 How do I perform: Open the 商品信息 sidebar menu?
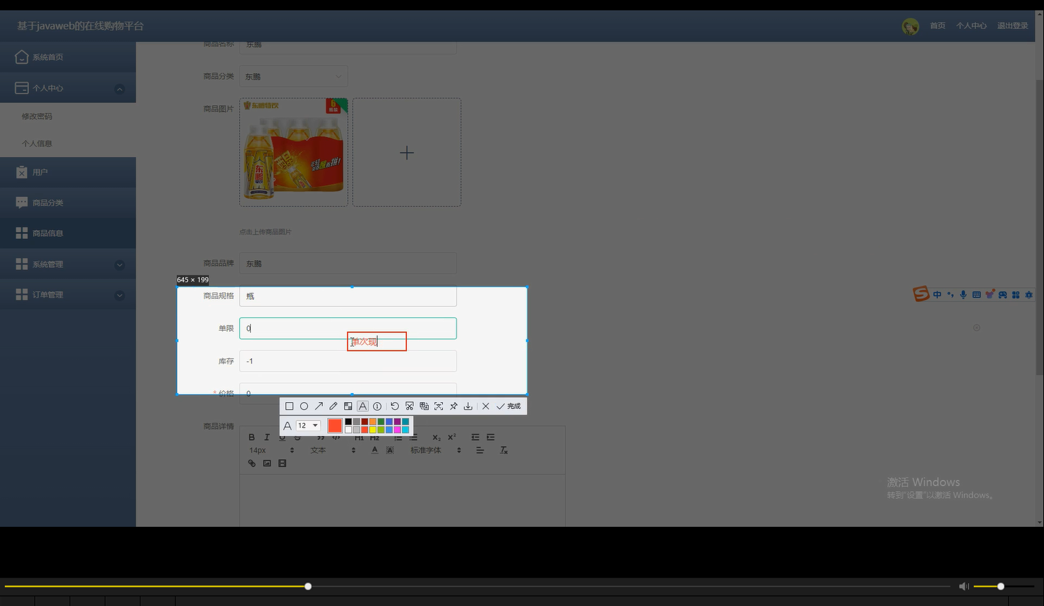click(x=67, y=233)
